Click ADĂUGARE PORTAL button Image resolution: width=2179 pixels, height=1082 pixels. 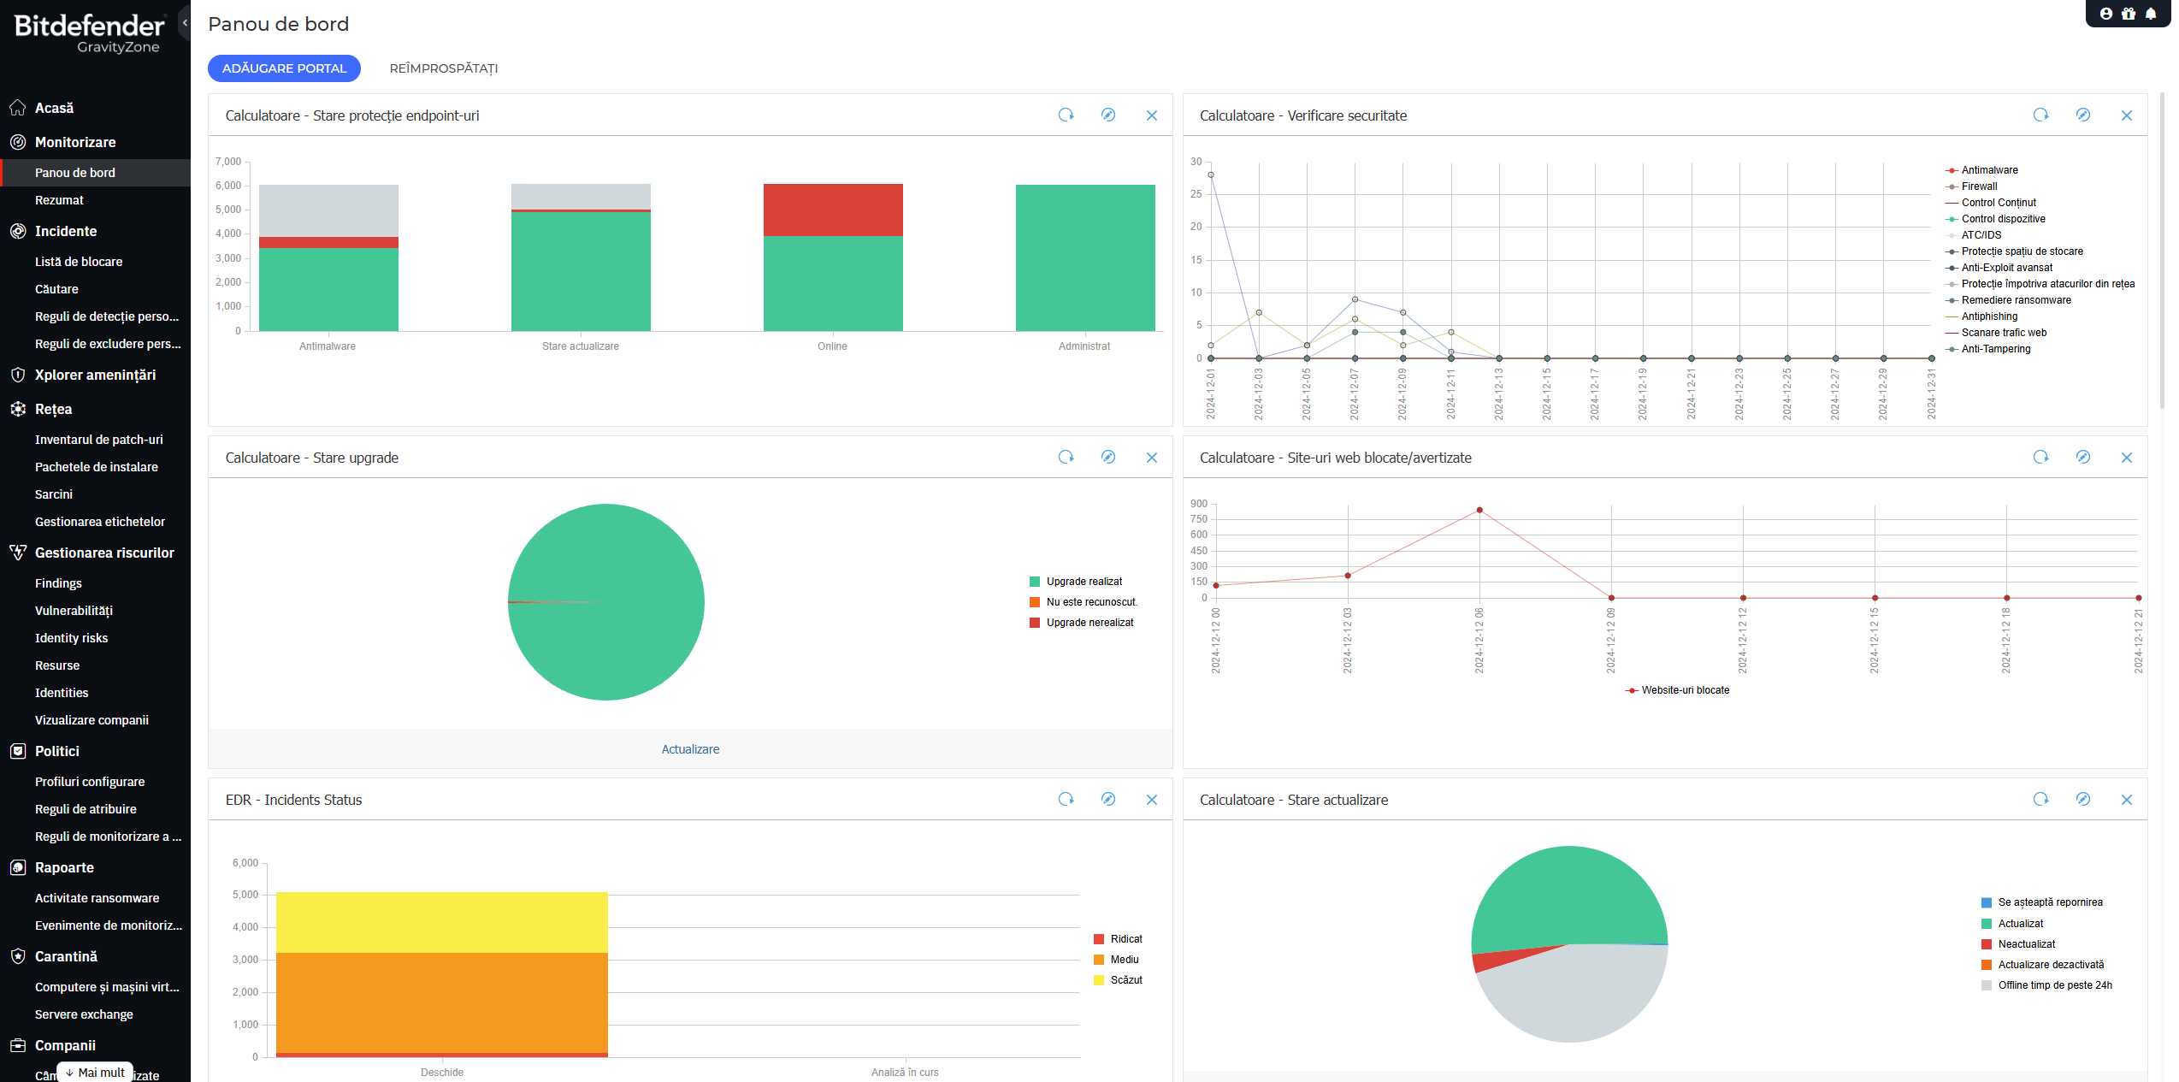pos(284,68)
